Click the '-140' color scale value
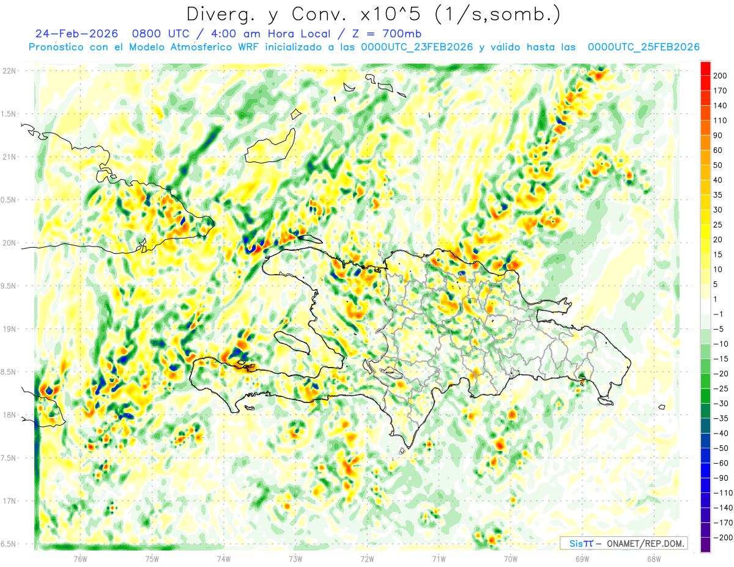The image size is (734, 567). point(722,508)
